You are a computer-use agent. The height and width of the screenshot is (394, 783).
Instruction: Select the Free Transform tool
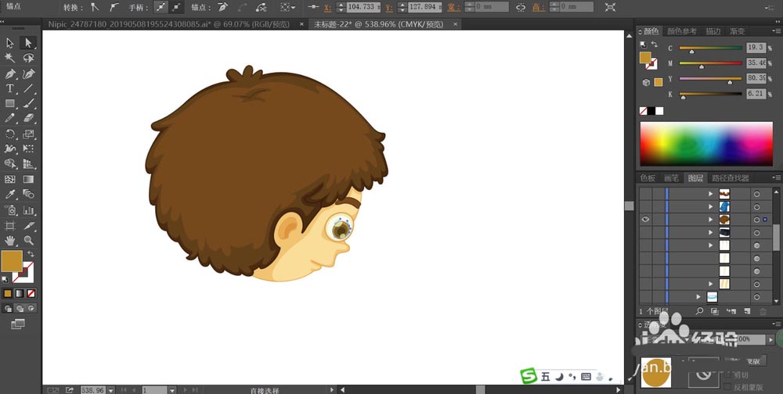pyautogui.click(x=28, y=149)
